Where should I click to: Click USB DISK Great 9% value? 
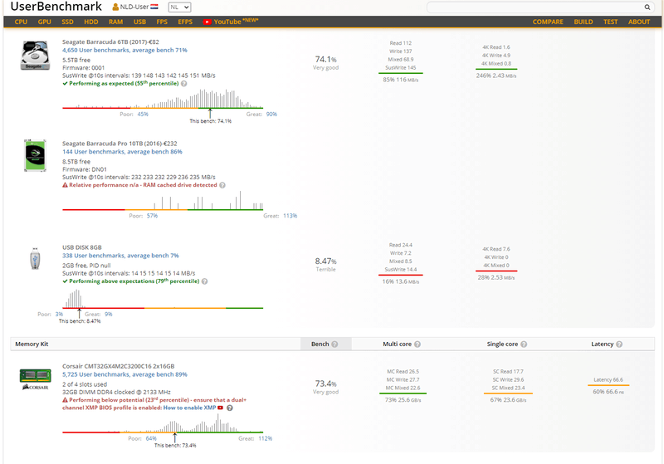pyautogui.click(x=109, y=315)
